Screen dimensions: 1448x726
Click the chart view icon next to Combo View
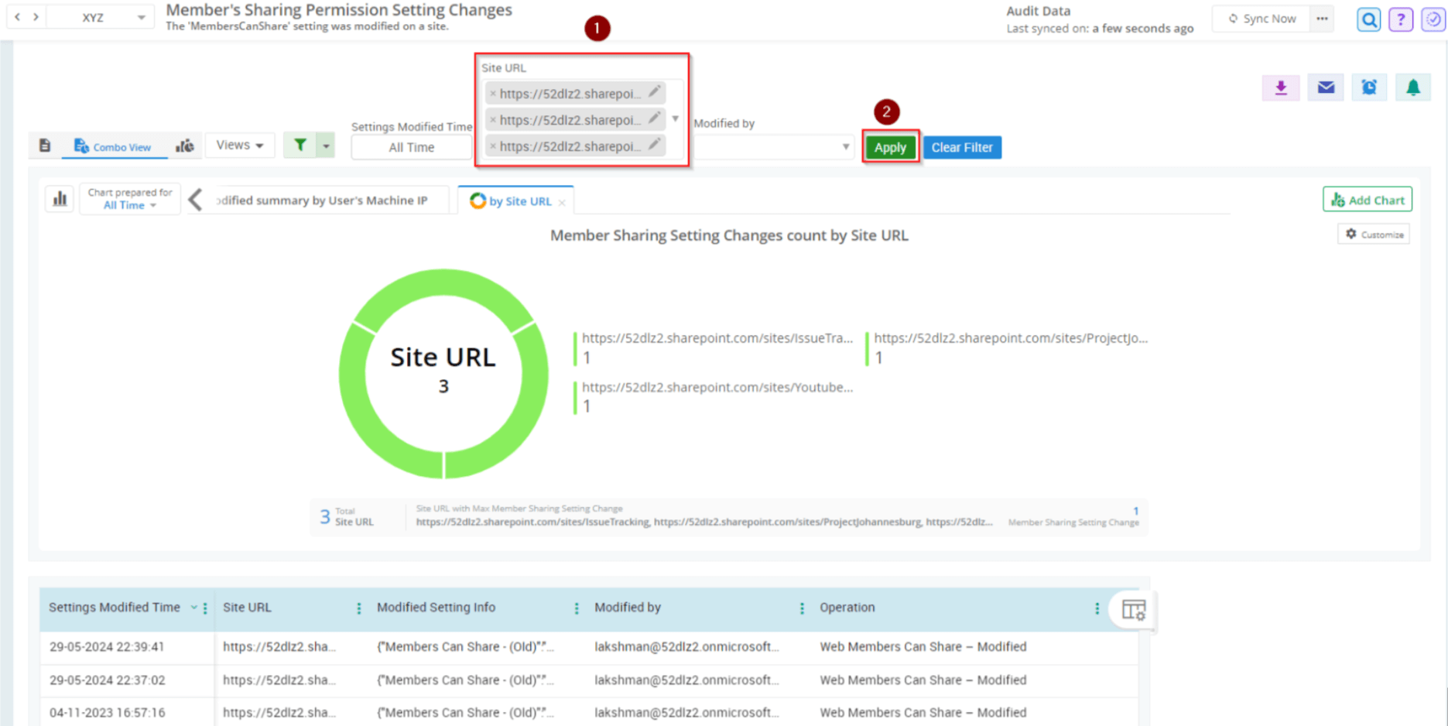[x=184, y=145]
